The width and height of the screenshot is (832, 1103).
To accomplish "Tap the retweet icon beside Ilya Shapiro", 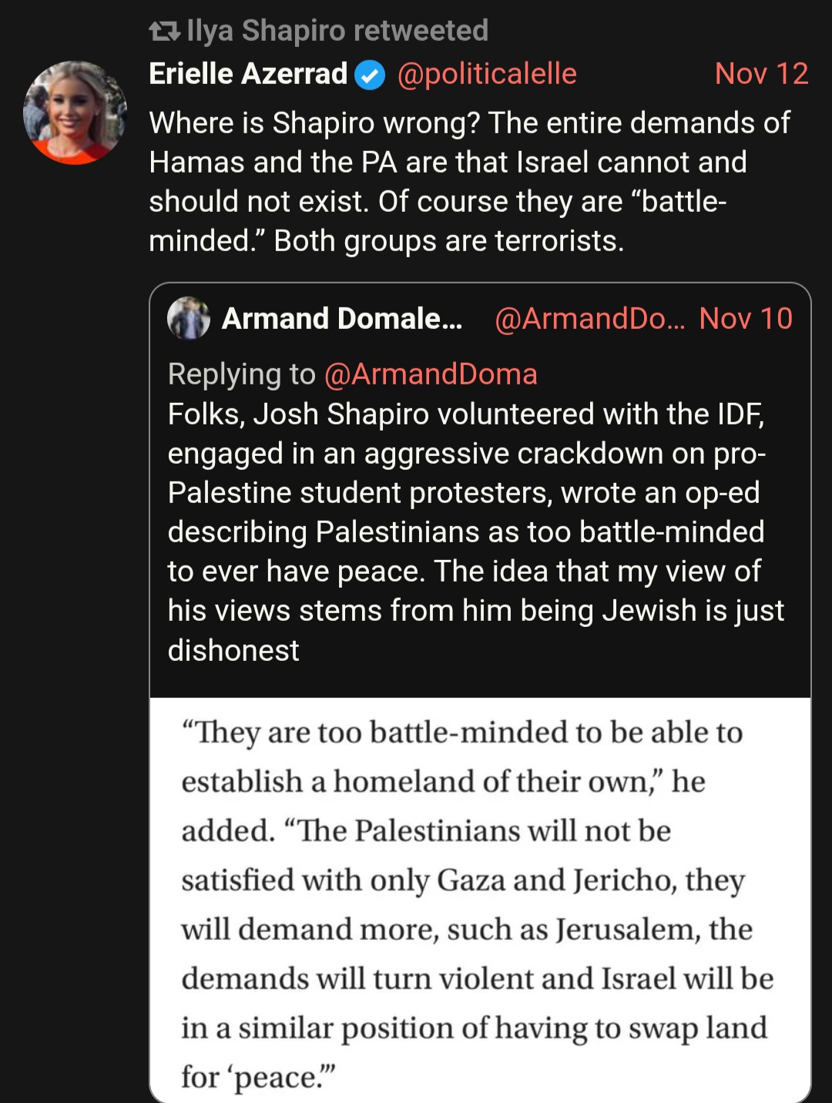I will tap(163, 32).
